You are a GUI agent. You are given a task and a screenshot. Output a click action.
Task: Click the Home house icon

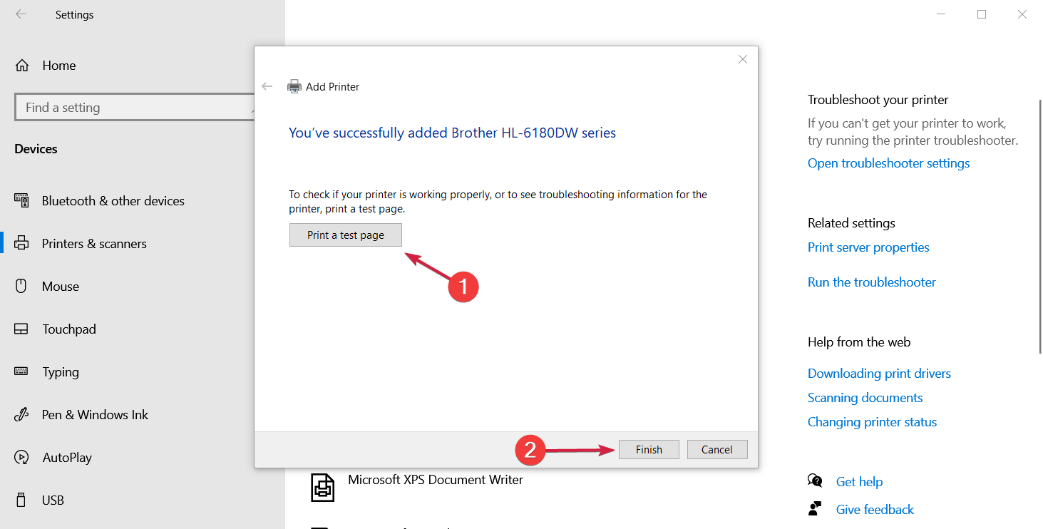point(22,66)
